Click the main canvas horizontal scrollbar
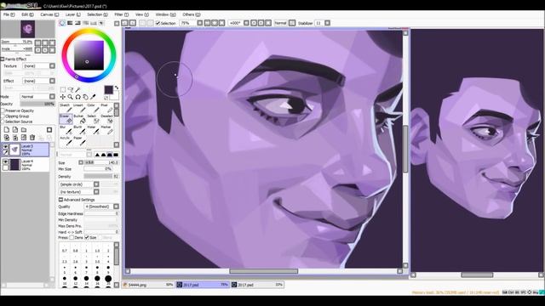This screenshot has height=306, width=545. point(263,271)
